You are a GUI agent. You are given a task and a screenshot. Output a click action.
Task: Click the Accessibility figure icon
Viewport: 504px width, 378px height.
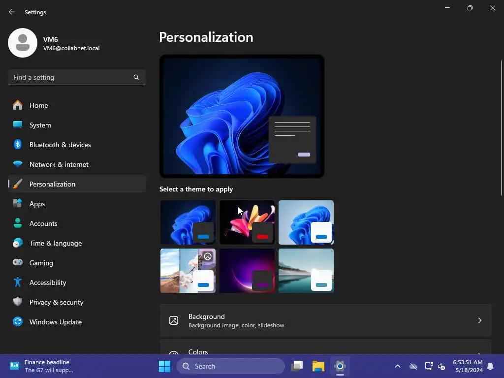pyautogui.click(x=18, y=282)
